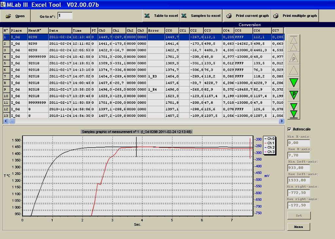Click the HeatN° column header
The width and height of the screenshot is (335, 239).
pos(38,30)
